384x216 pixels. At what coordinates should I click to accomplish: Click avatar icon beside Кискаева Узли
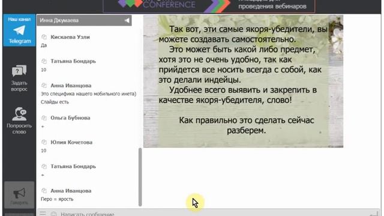click(x=44, y=37)
